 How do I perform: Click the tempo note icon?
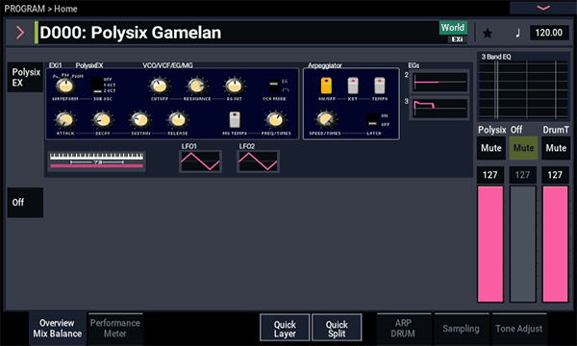coord(517,33)
